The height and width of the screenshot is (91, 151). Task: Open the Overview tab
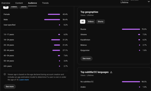tap(6, 3)
